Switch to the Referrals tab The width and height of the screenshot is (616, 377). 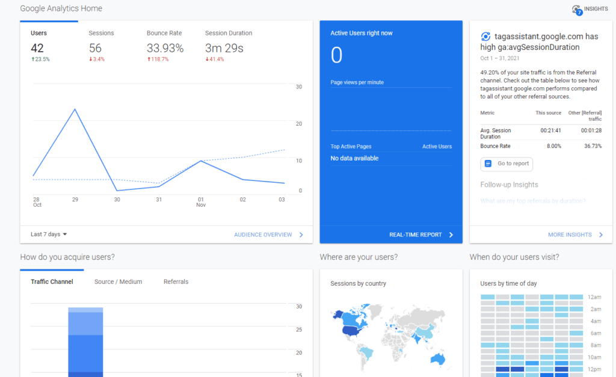[x=176, y=282]
